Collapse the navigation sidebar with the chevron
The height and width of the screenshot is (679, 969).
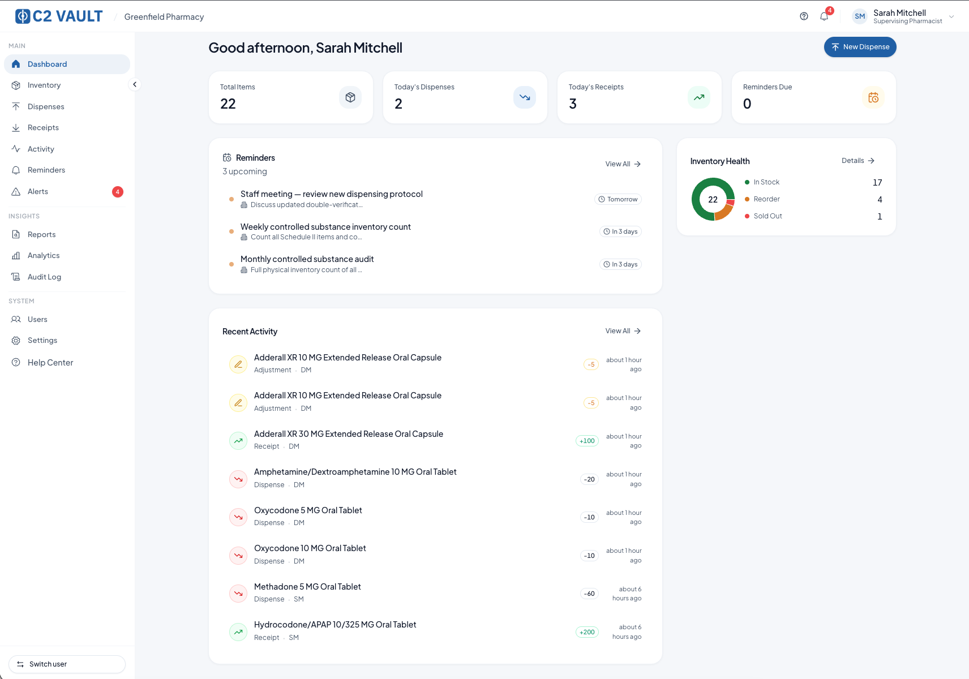135,84
